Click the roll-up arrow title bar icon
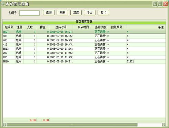This screenshot has height=128, width=169. click(x=155, y=4)
